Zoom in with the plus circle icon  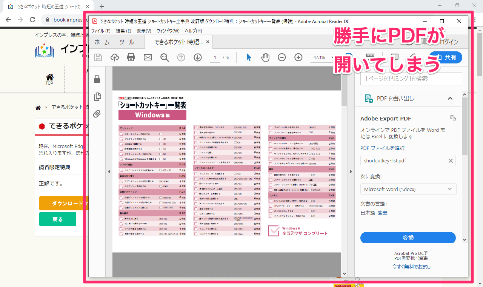click(x=298, y=57)
